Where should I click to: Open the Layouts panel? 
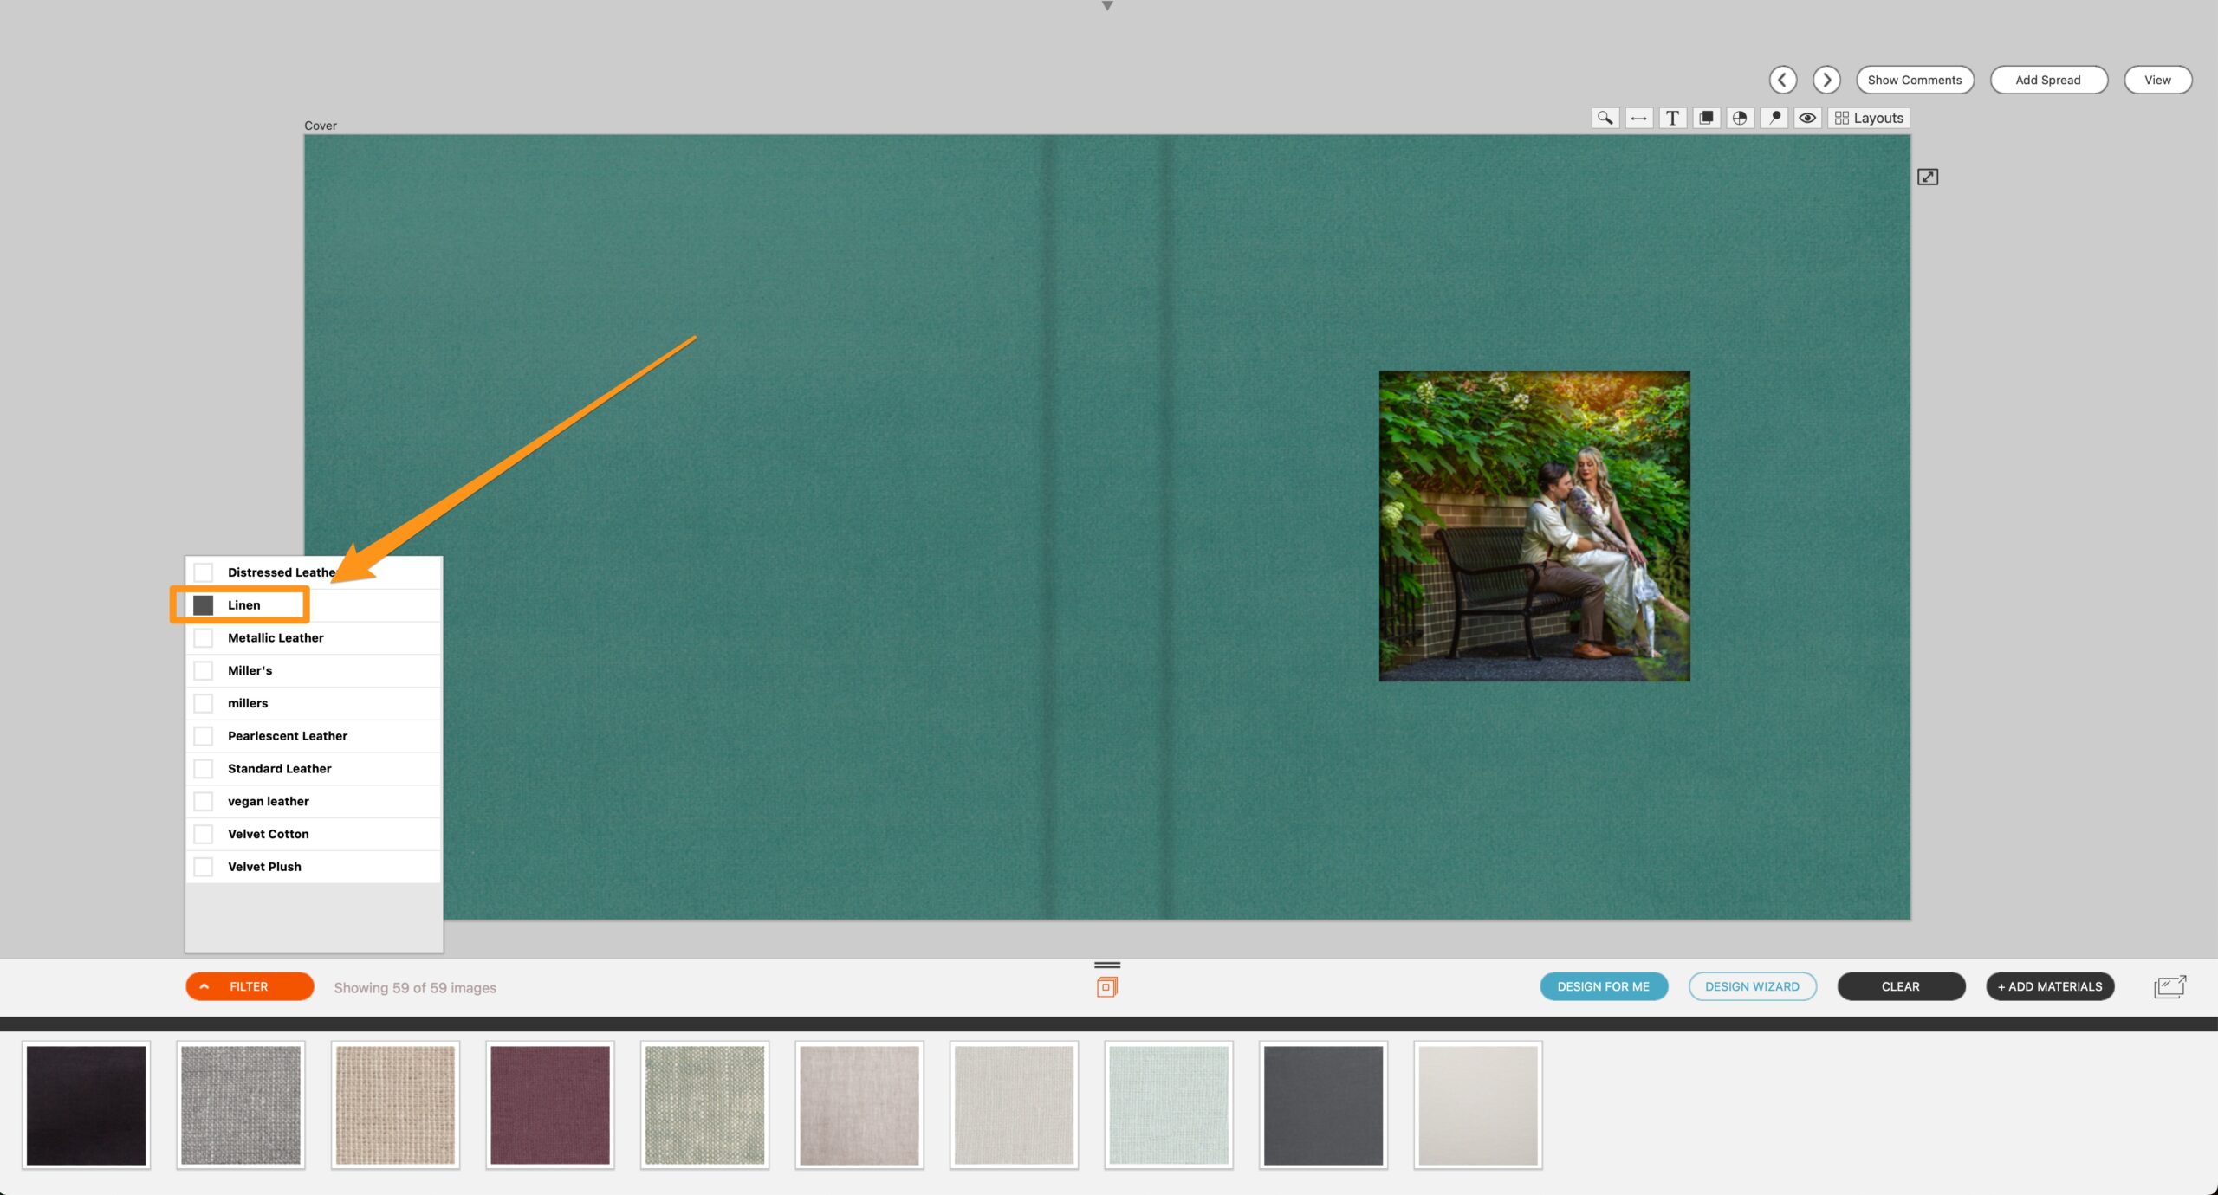[x=1869, y=118]
